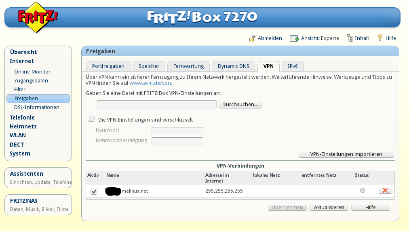Click the 255.255.255.255 address cell
This screenshot has height=231, width=409.
[224, 191]
